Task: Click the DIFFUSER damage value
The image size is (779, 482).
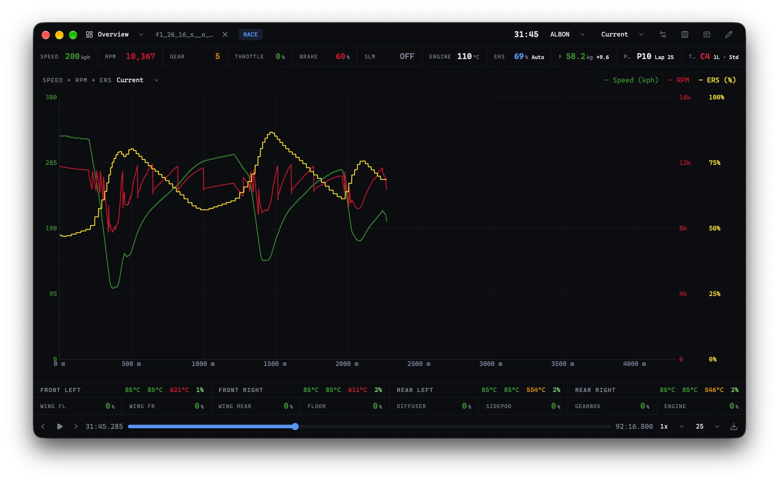Action: [x=466, y=406]
